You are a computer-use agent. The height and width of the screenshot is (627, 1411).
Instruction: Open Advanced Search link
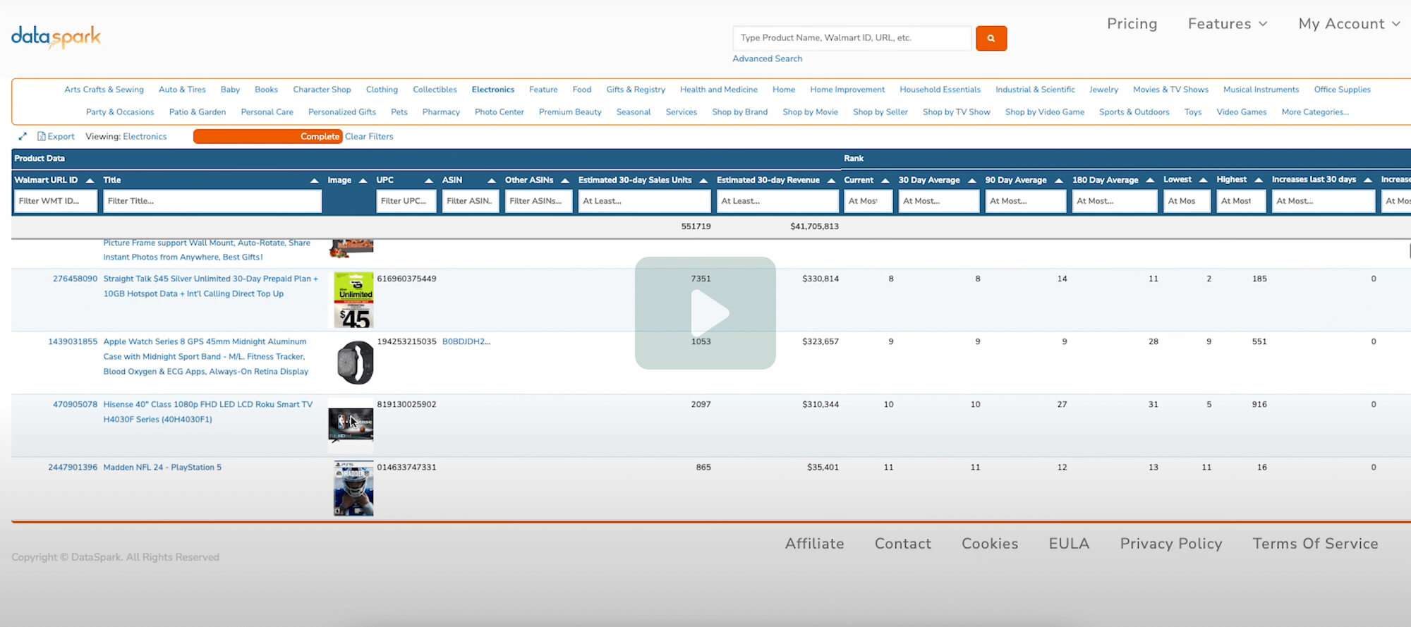coord(767,59)
